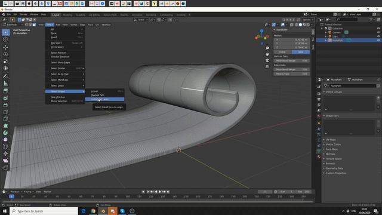
Task: Select the Smooth tool
Action: pyautogui.click(x=5, y=140)
